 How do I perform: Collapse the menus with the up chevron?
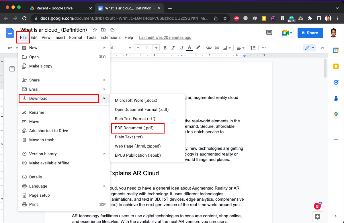(322, 48)
